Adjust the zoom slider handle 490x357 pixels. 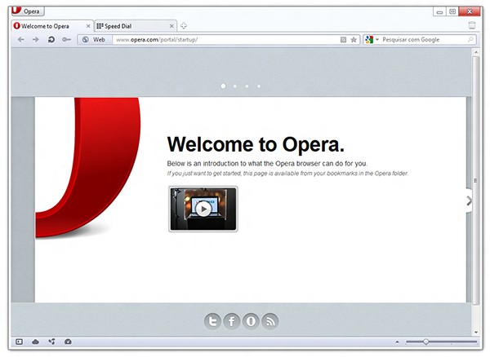click(x=426, y=342)
